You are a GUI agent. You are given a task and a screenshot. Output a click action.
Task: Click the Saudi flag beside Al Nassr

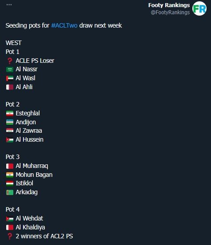10,69
